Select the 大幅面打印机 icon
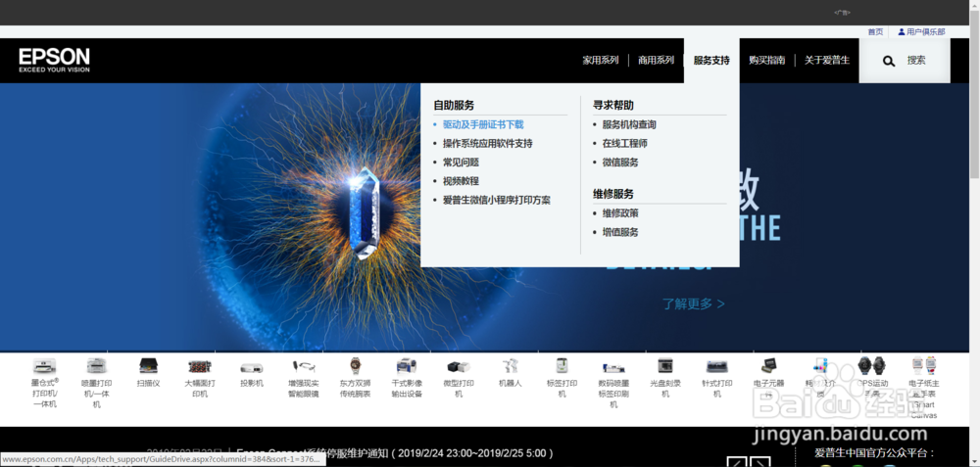The width and height of the screenshot is (980, 467). 200,366
